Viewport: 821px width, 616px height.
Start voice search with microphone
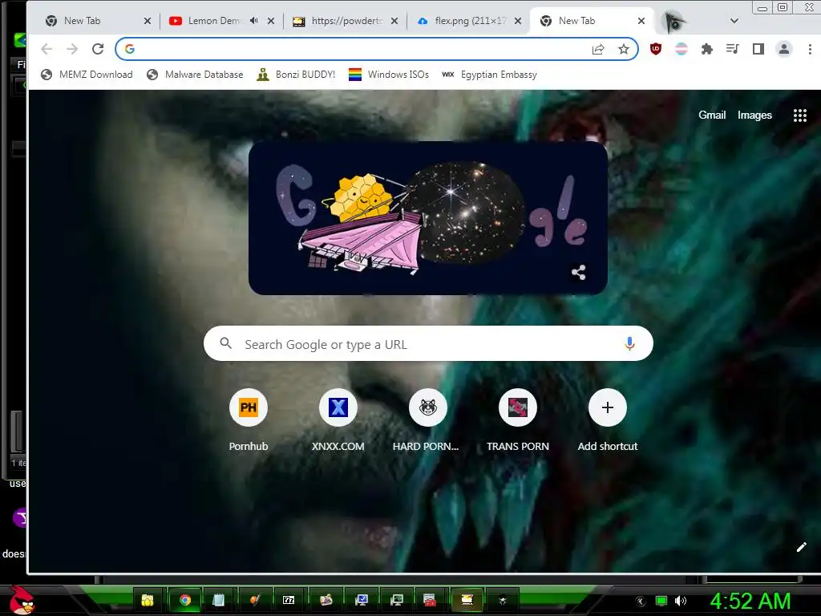point(629,343)
